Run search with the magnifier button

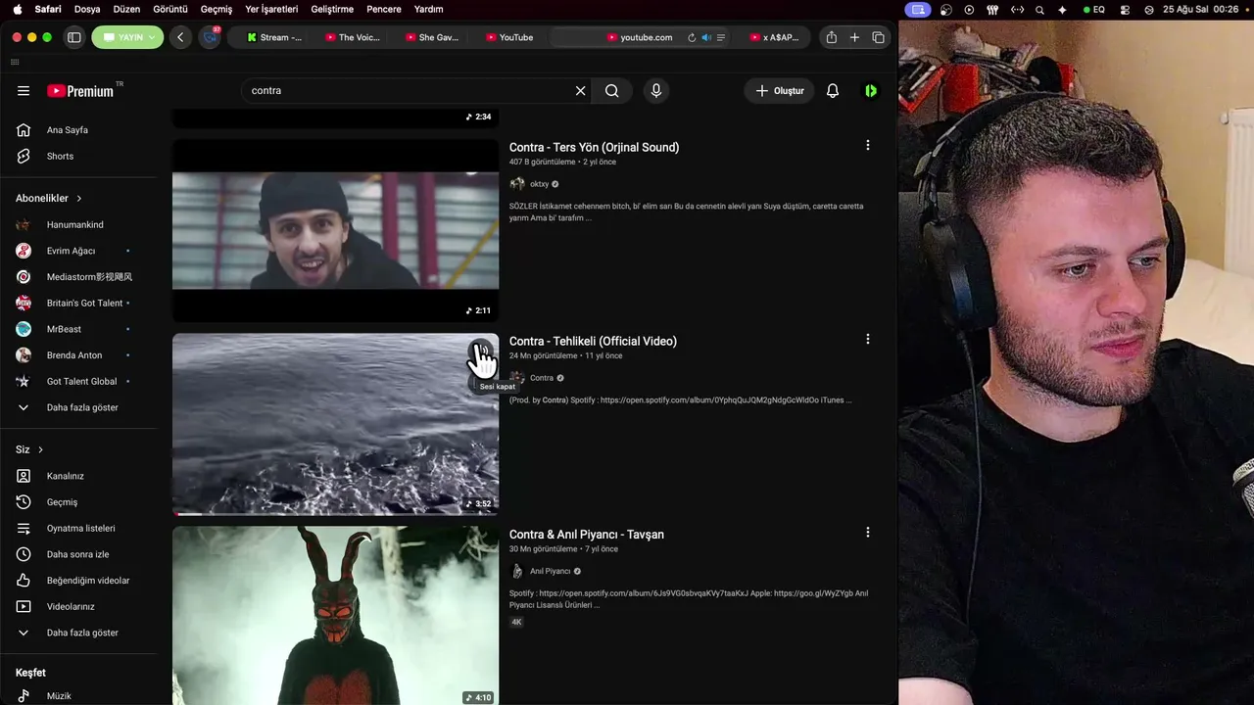coord(612,91)
